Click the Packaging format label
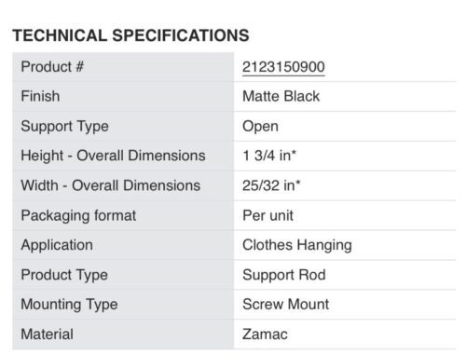The height and width of the screenshot is (355, 466). pos(78,215)
